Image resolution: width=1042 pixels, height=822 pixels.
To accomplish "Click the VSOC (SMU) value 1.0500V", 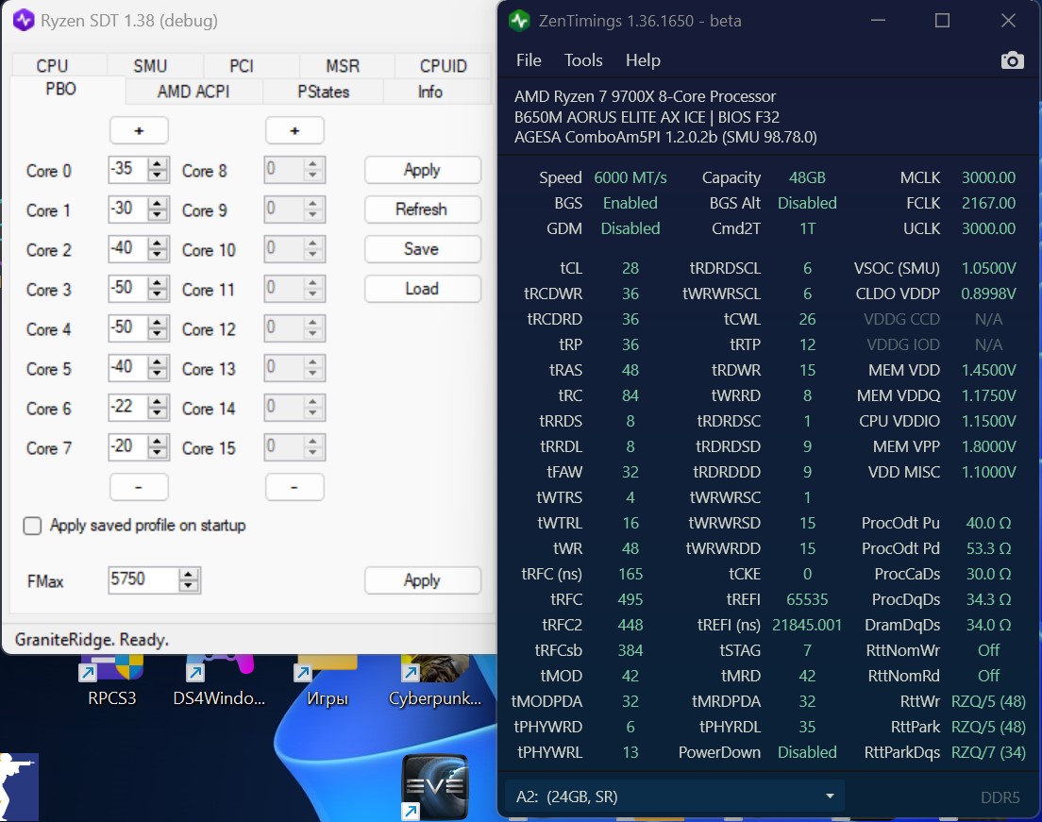I will [988, 268].
